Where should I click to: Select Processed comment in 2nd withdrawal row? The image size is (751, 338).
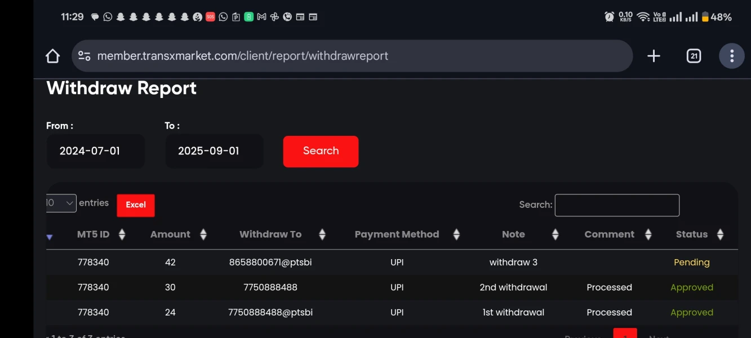(x=610, y=287)
